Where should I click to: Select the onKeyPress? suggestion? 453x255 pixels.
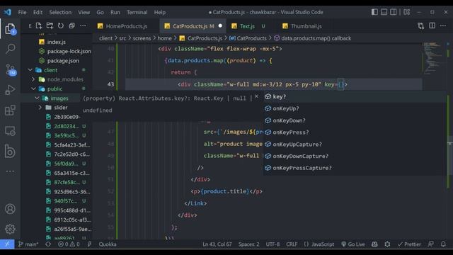coord(355,132)
